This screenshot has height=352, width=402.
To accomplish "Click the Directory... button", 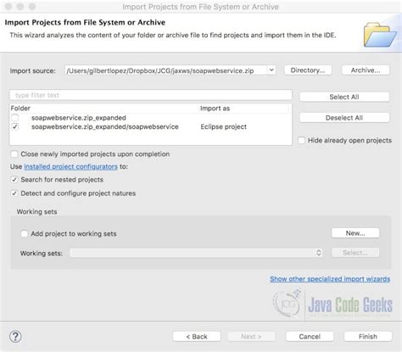I will [308, 70].
